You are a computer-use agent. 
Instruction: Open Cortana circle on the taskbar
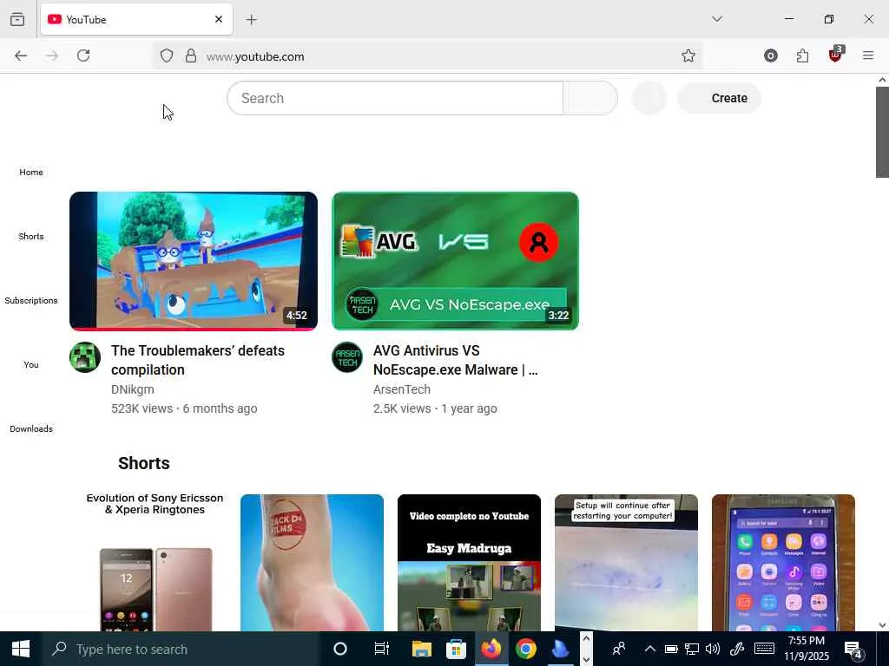click(x=339, y=649)
